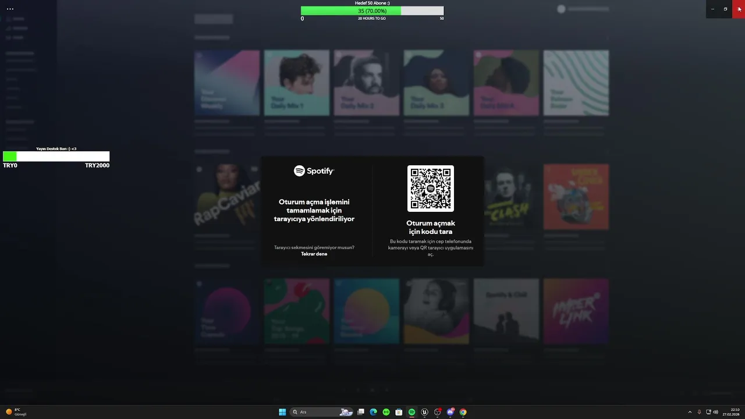Viewport: 745px width, 419px height.
Task: Click the "Hedef 50 Abone" green progress bar
Action: [372, 11]
